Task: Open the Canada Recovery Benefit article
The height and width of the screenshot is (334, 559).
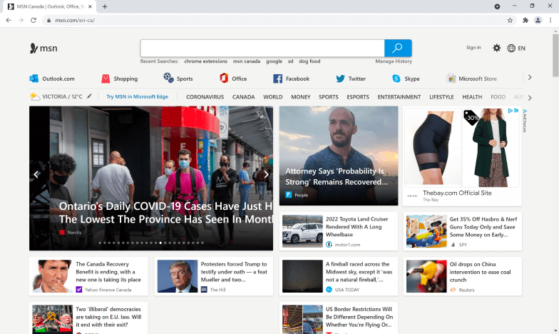Action: pyautogui.click(x=88, y=276)
